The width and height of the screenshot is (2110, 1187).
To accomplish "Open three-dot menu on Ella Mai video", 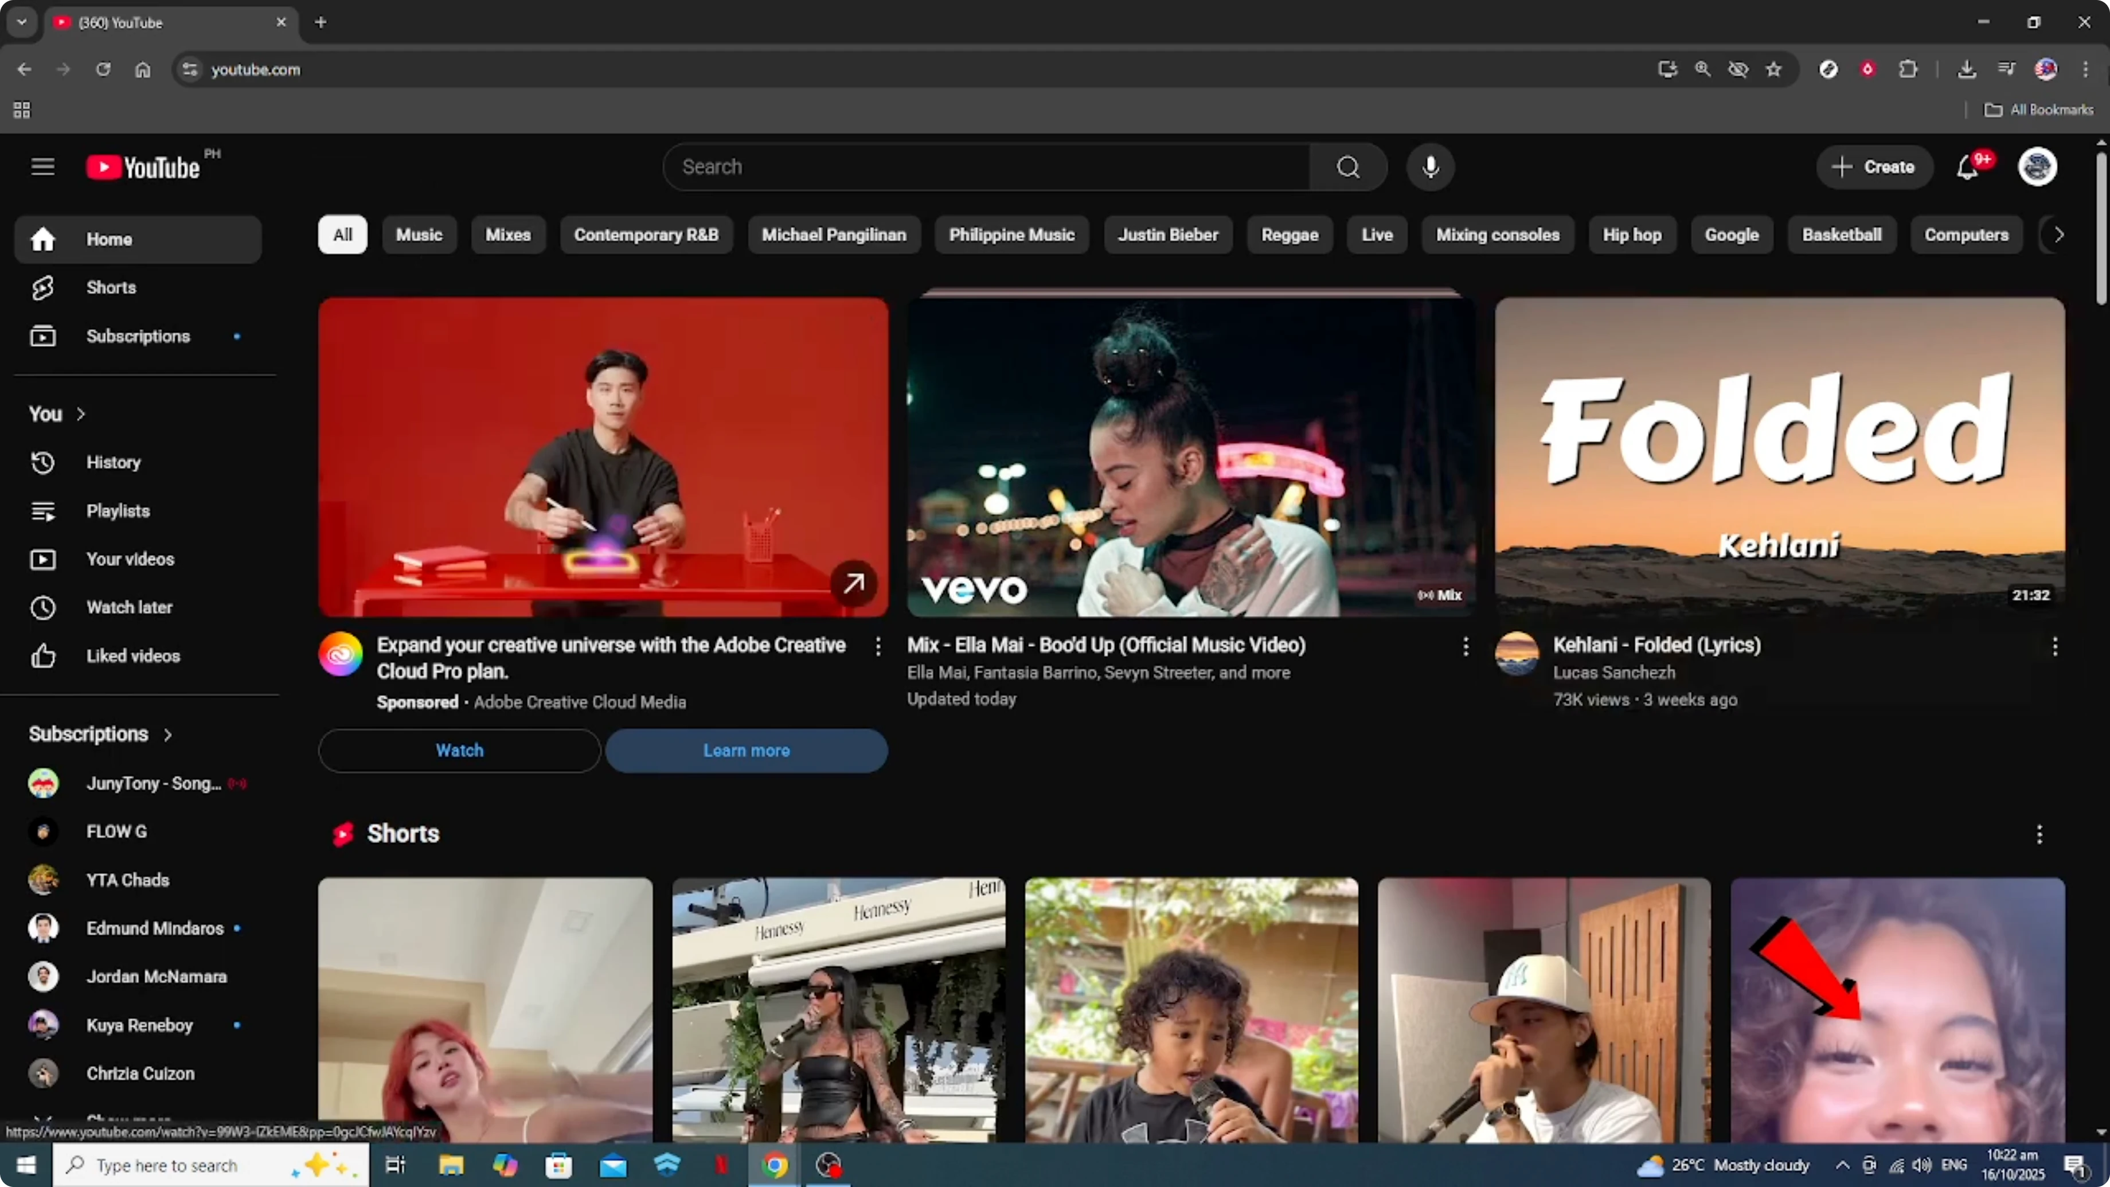I will click(x=1466, y=647).
